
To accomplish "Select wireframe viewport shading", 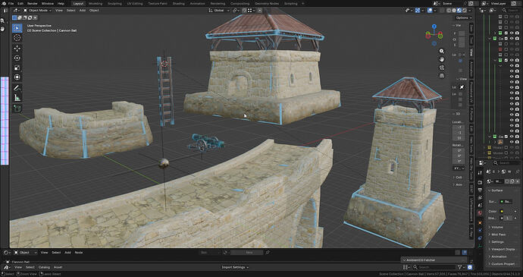I will pos(449,11).
